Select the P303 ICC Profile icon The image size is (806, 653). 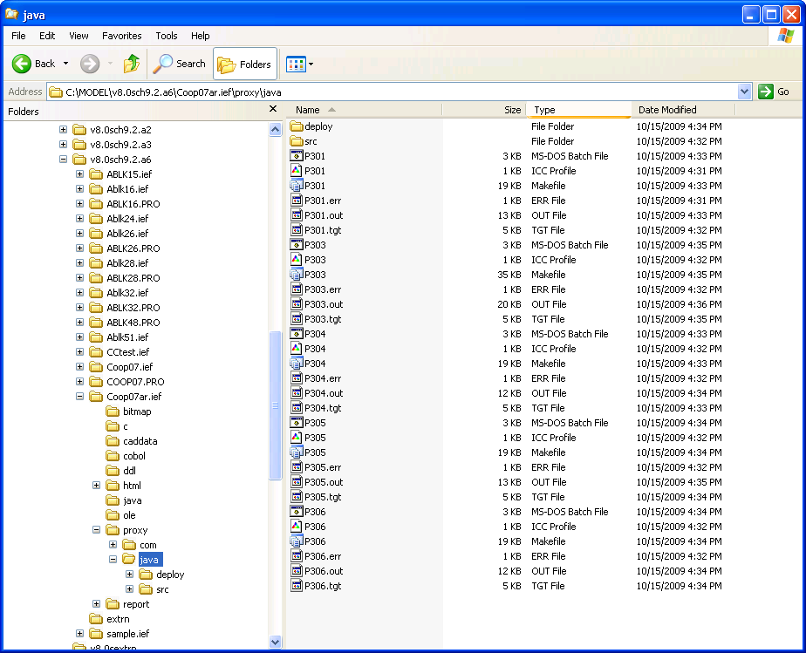point(296,260)
